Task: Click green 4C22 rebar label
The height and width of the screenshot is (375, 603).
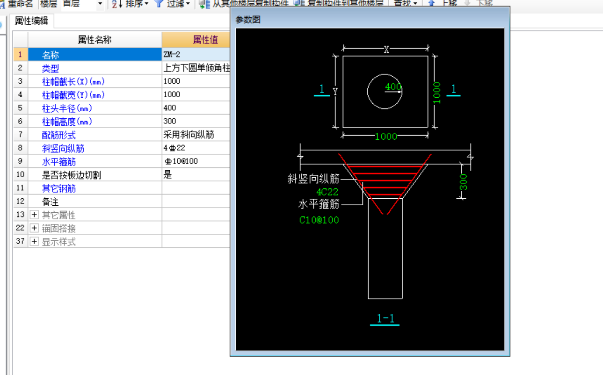Action: (x=327, y=192)
